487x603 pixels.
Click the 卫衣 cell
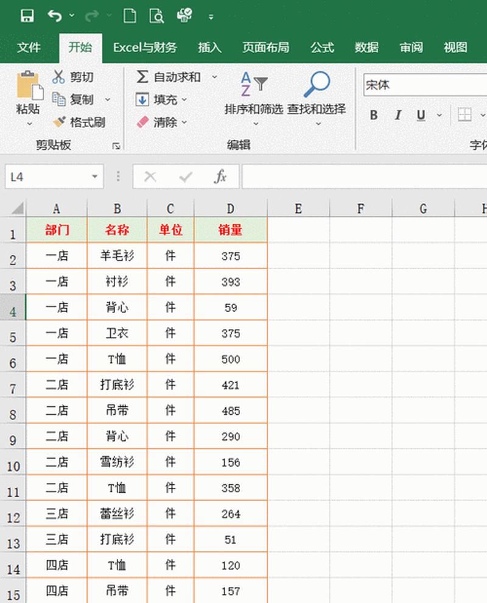click(x=117, y=333)
